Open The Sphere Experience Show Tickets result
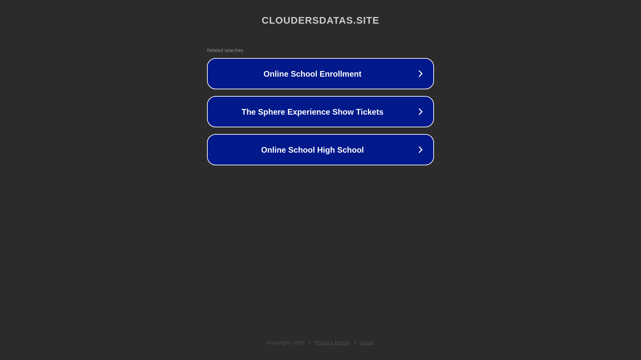Screen dimensions: 641x360 (x=320, y=112)
